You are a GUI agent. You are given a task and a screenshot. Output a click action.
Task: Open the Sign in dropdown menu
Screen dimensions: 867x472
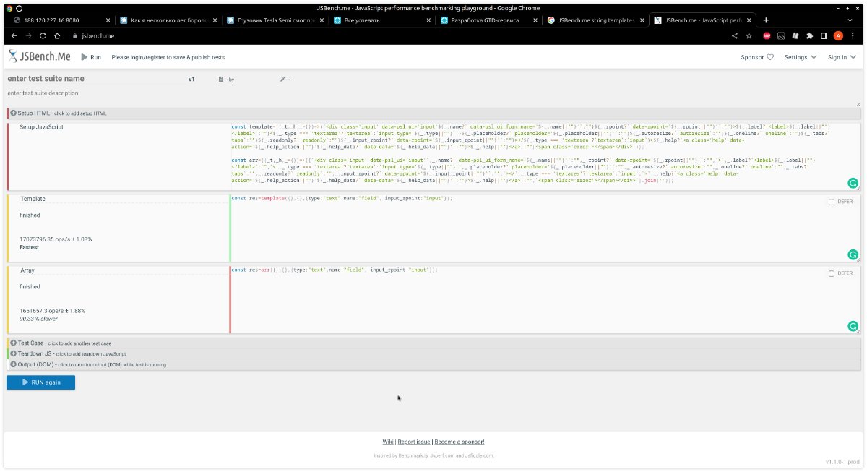[x=842, y=56]
